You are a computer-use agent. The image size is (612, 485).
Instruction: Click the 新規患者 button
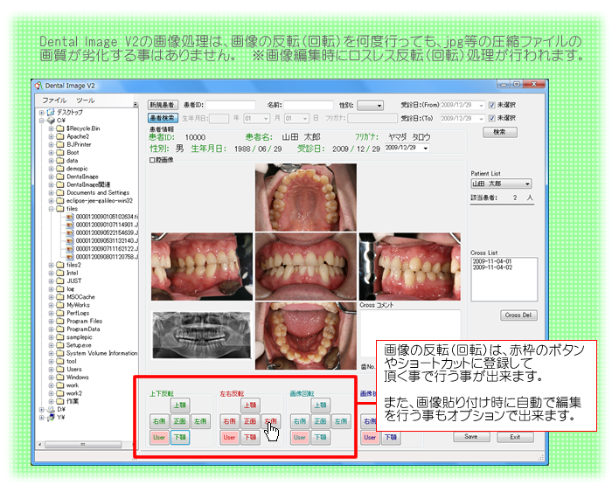click(163, 105)
